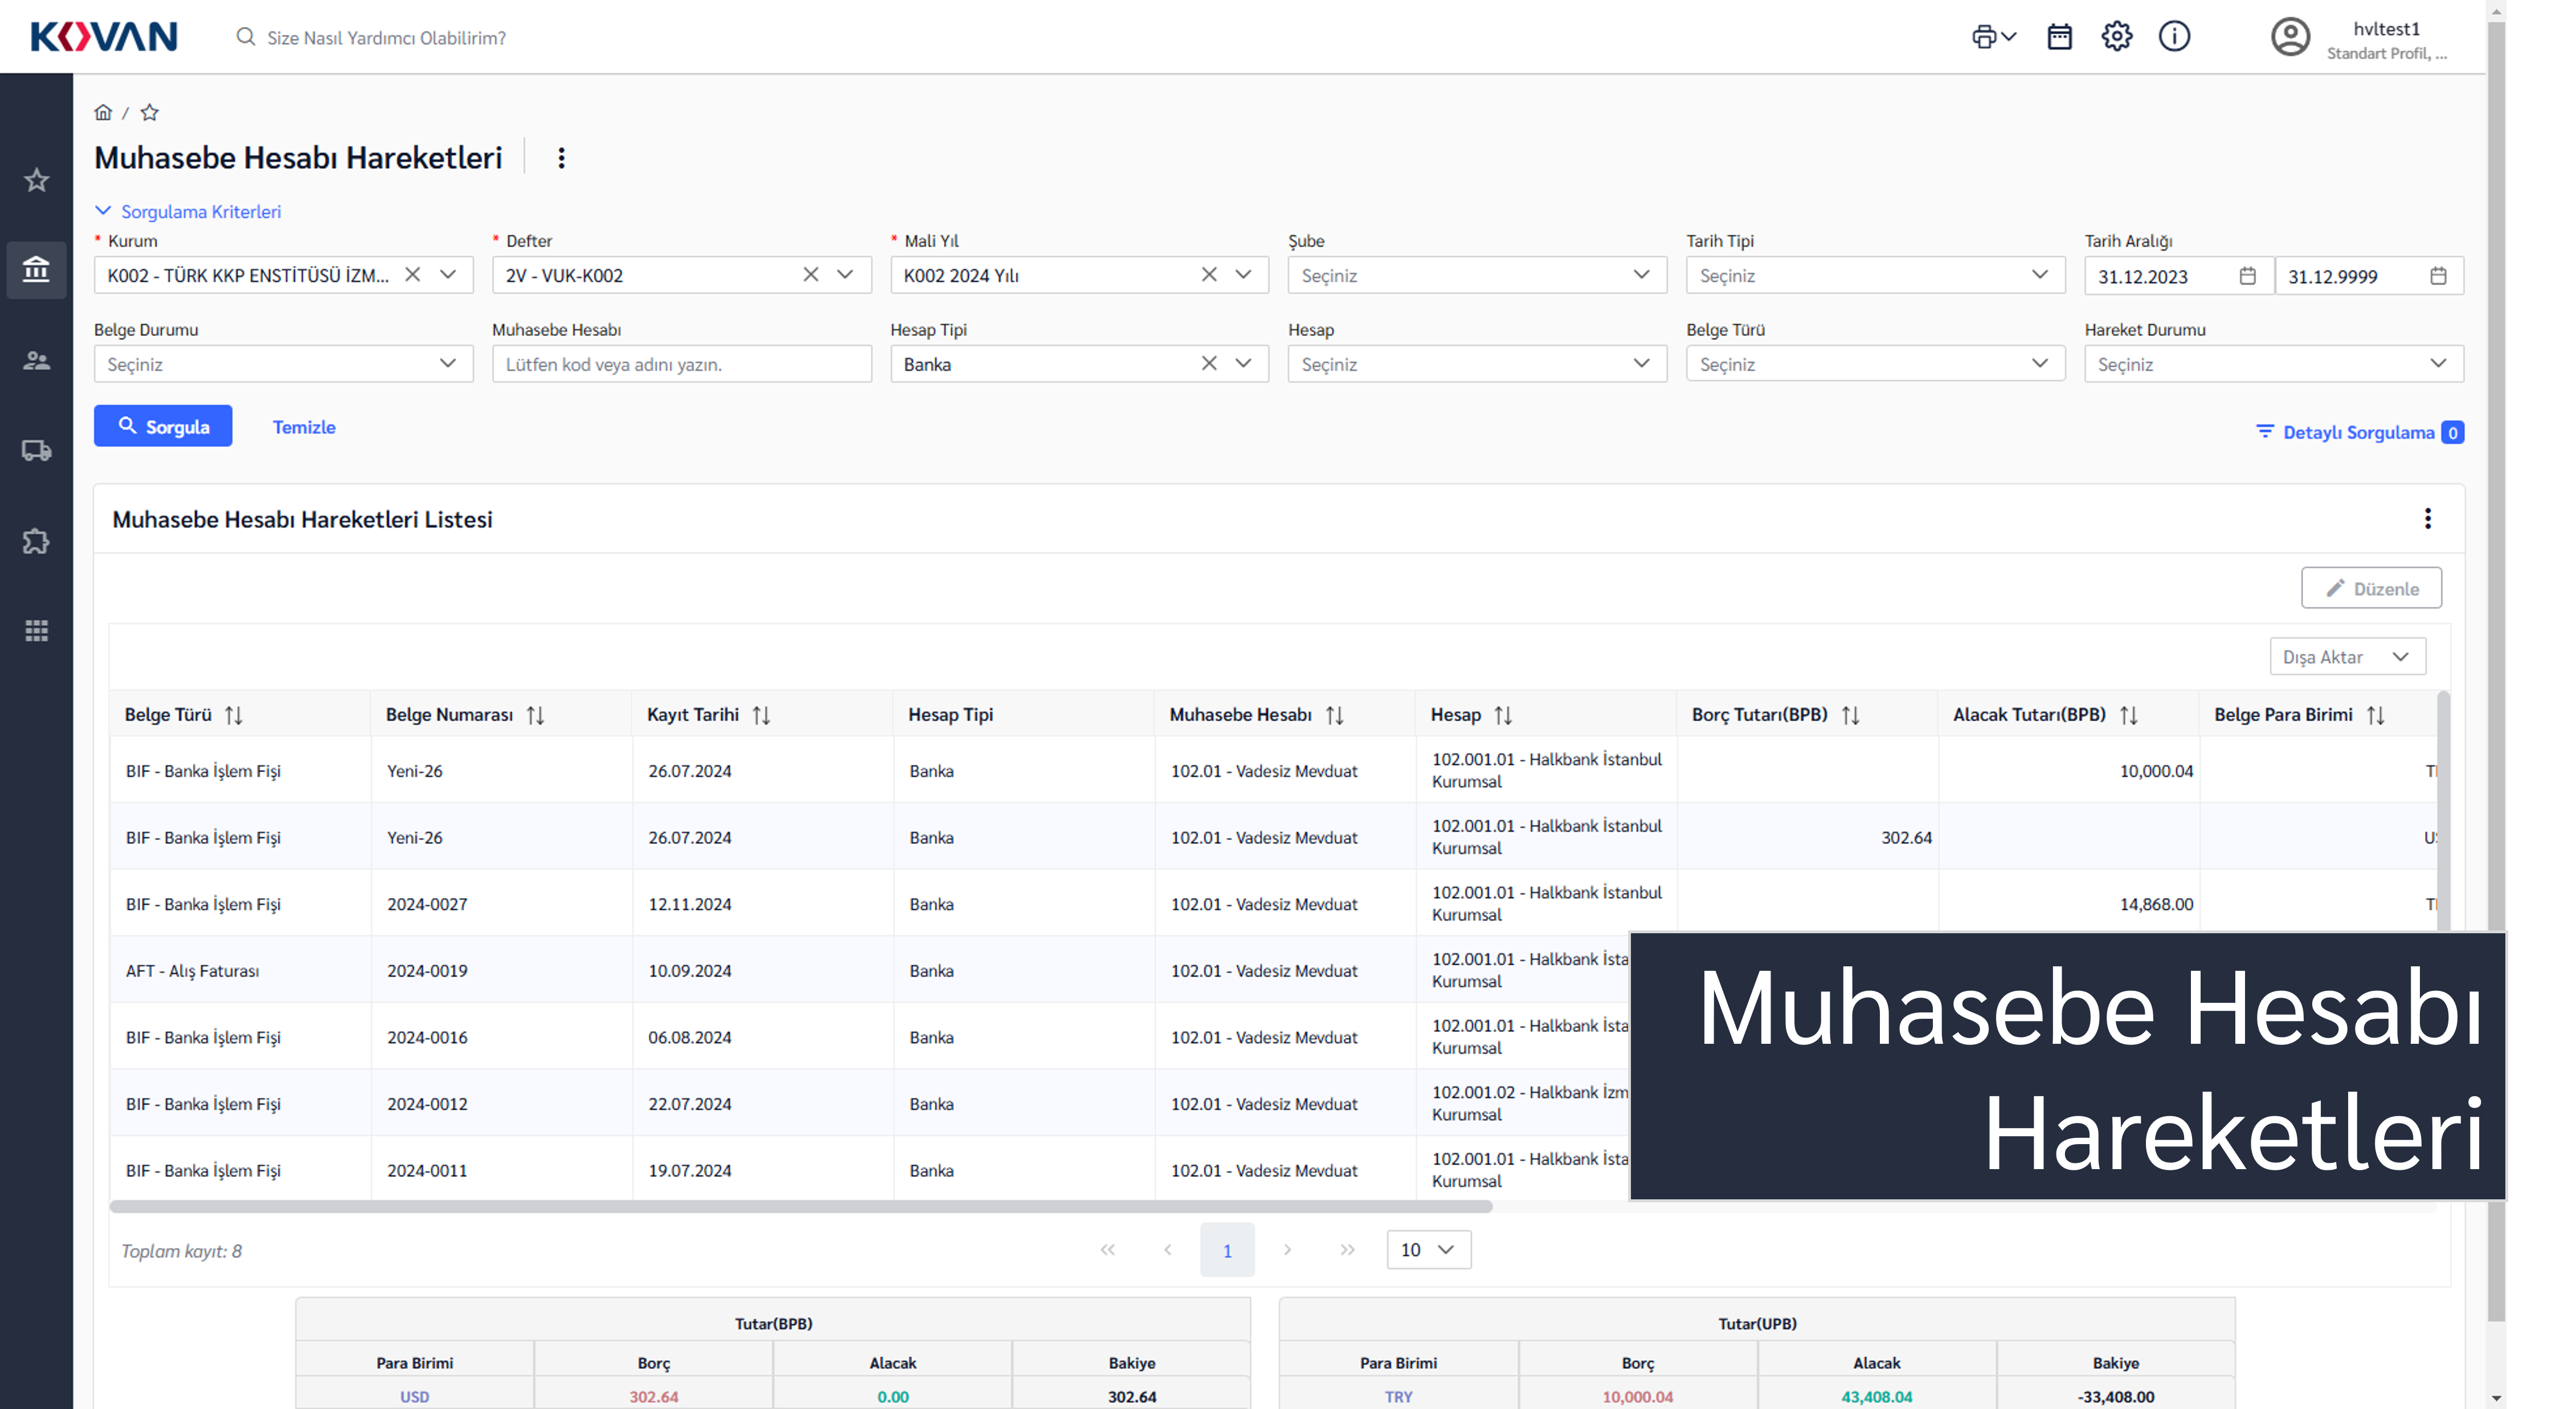Click the bank building icon in sidebar
The height and width of the screenshot is (1409, 2576).
click(36, 269)
